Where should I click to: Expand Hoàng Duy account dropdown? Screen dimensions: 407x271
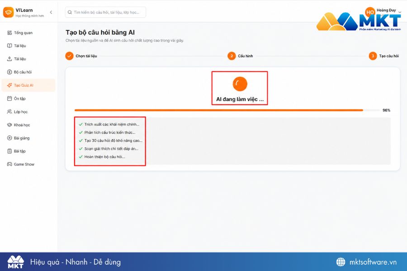400,12
